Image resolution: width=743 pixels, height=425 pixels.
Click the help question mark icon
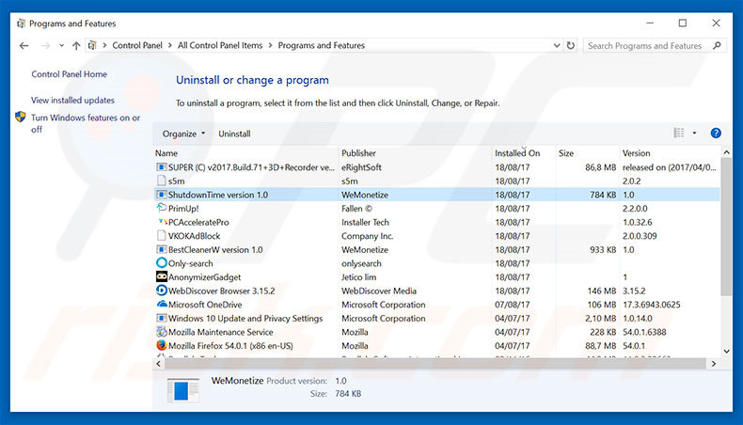(716, 134)
